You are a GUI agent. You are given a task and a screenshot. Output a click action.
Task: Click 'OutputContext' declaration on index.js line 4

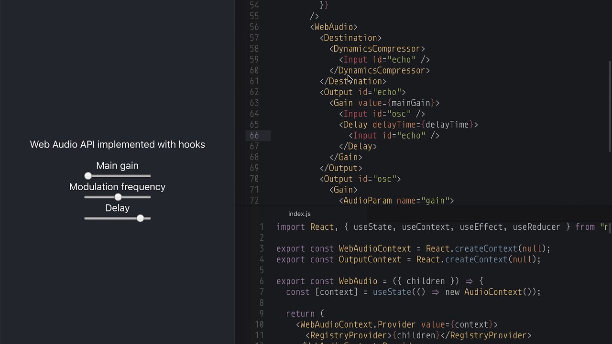370,260
